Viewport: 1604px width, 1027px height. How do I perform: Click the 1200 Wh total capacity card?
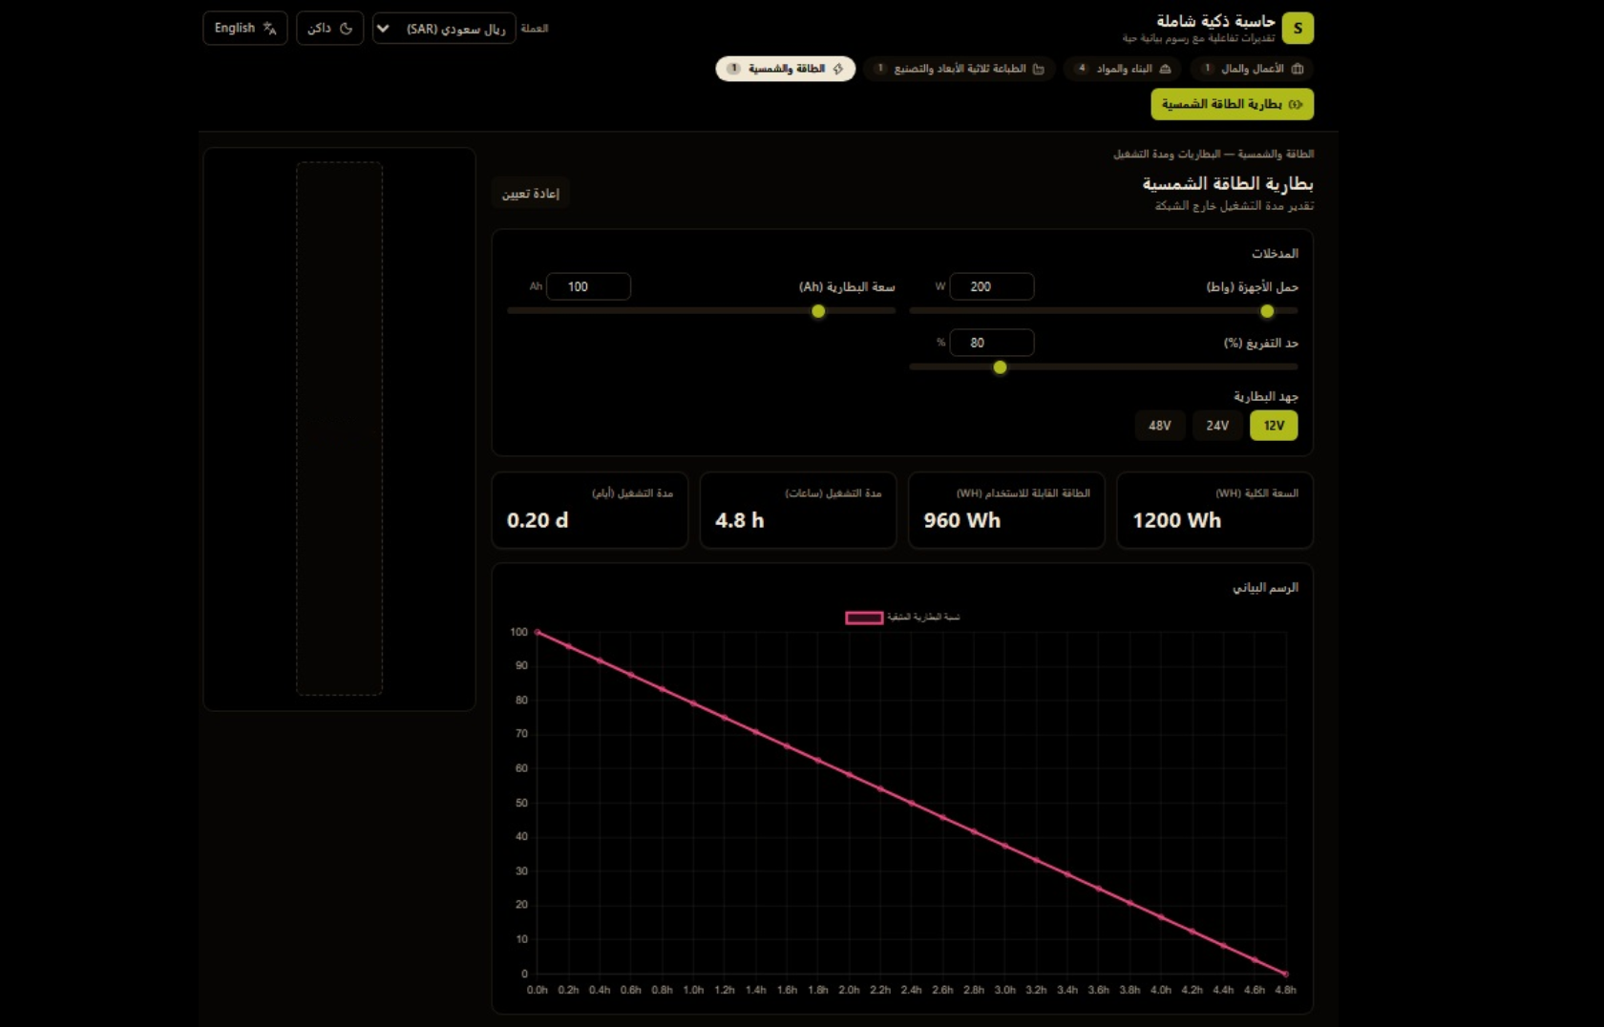[x=1214, y=510]
